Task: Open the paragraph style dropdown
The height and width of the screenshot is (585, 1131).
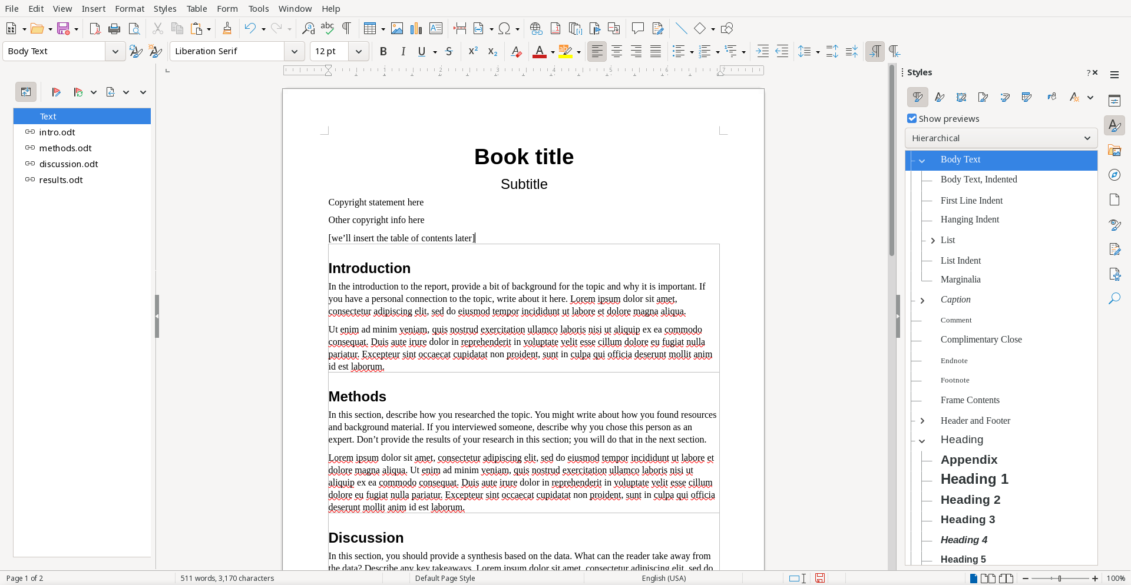Action: pyautogui.click(x=115, y=51)
